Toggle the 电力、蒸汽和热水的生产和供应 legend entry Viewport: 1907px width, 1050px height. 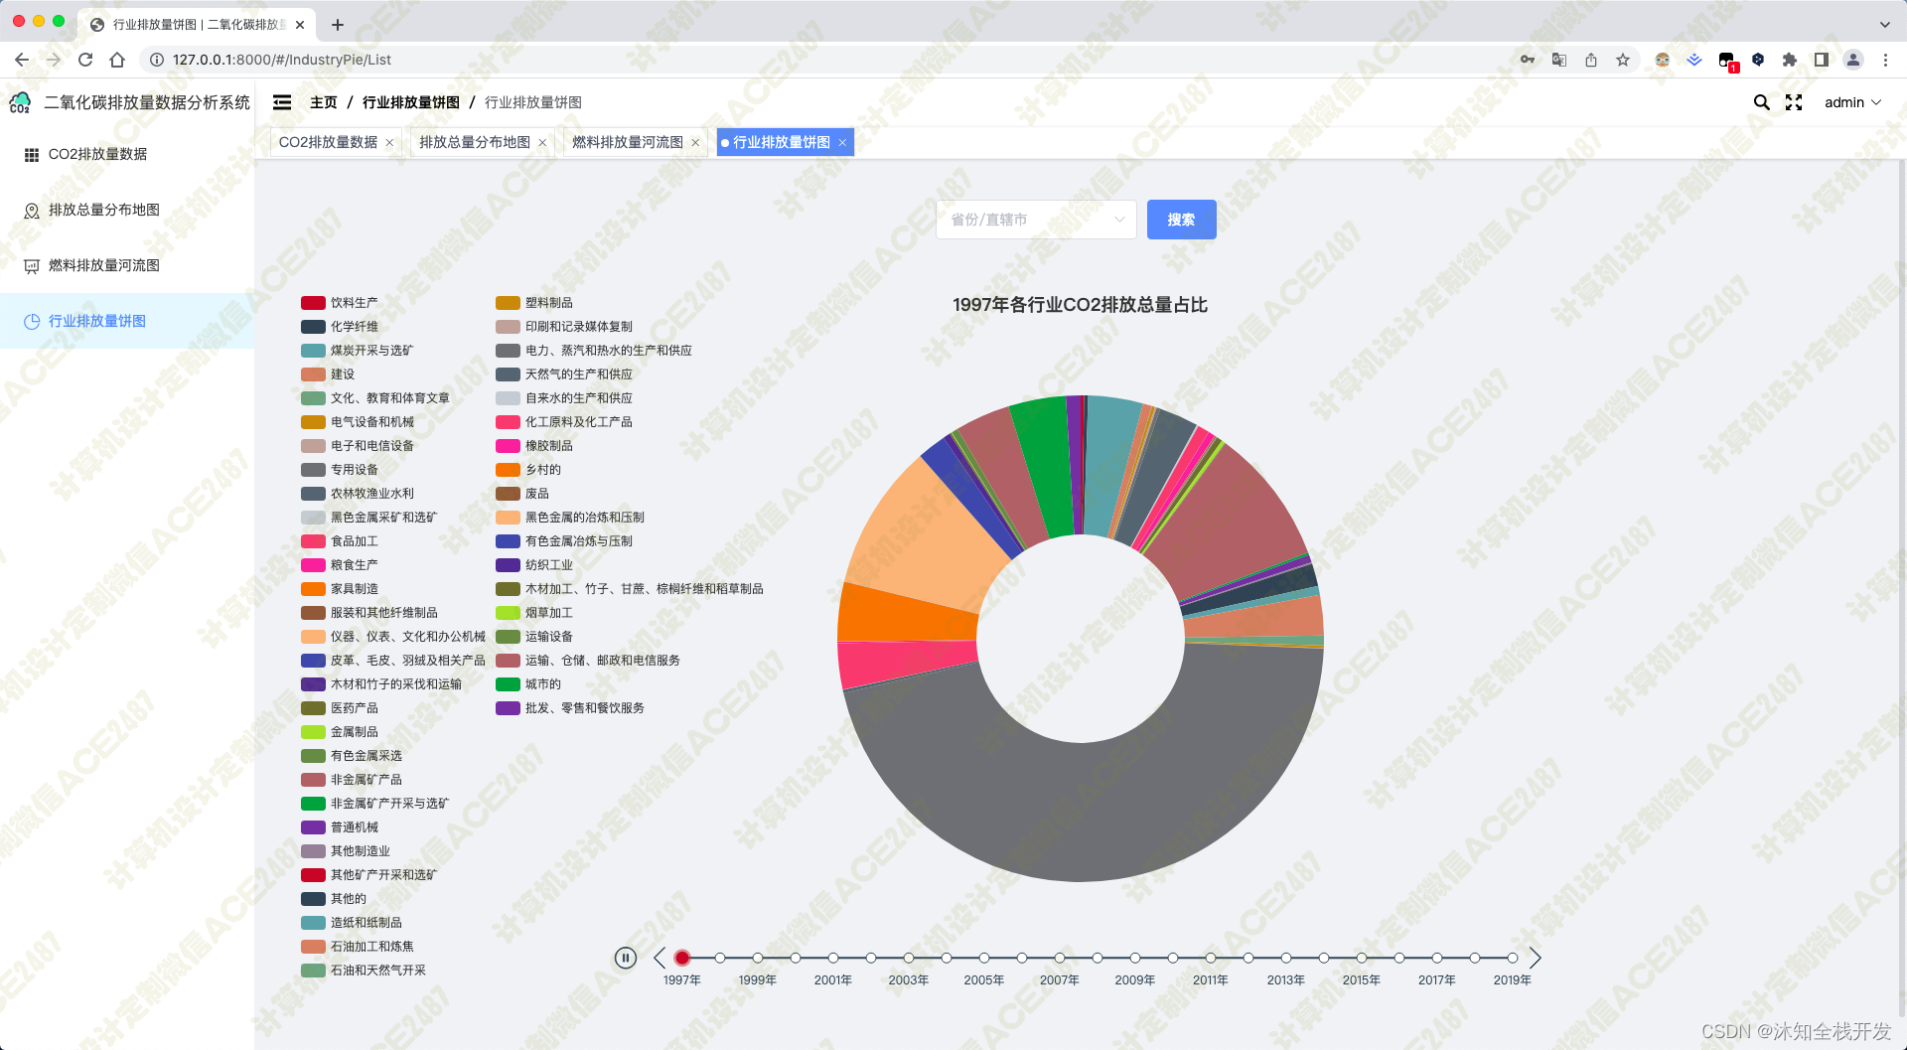594,351
